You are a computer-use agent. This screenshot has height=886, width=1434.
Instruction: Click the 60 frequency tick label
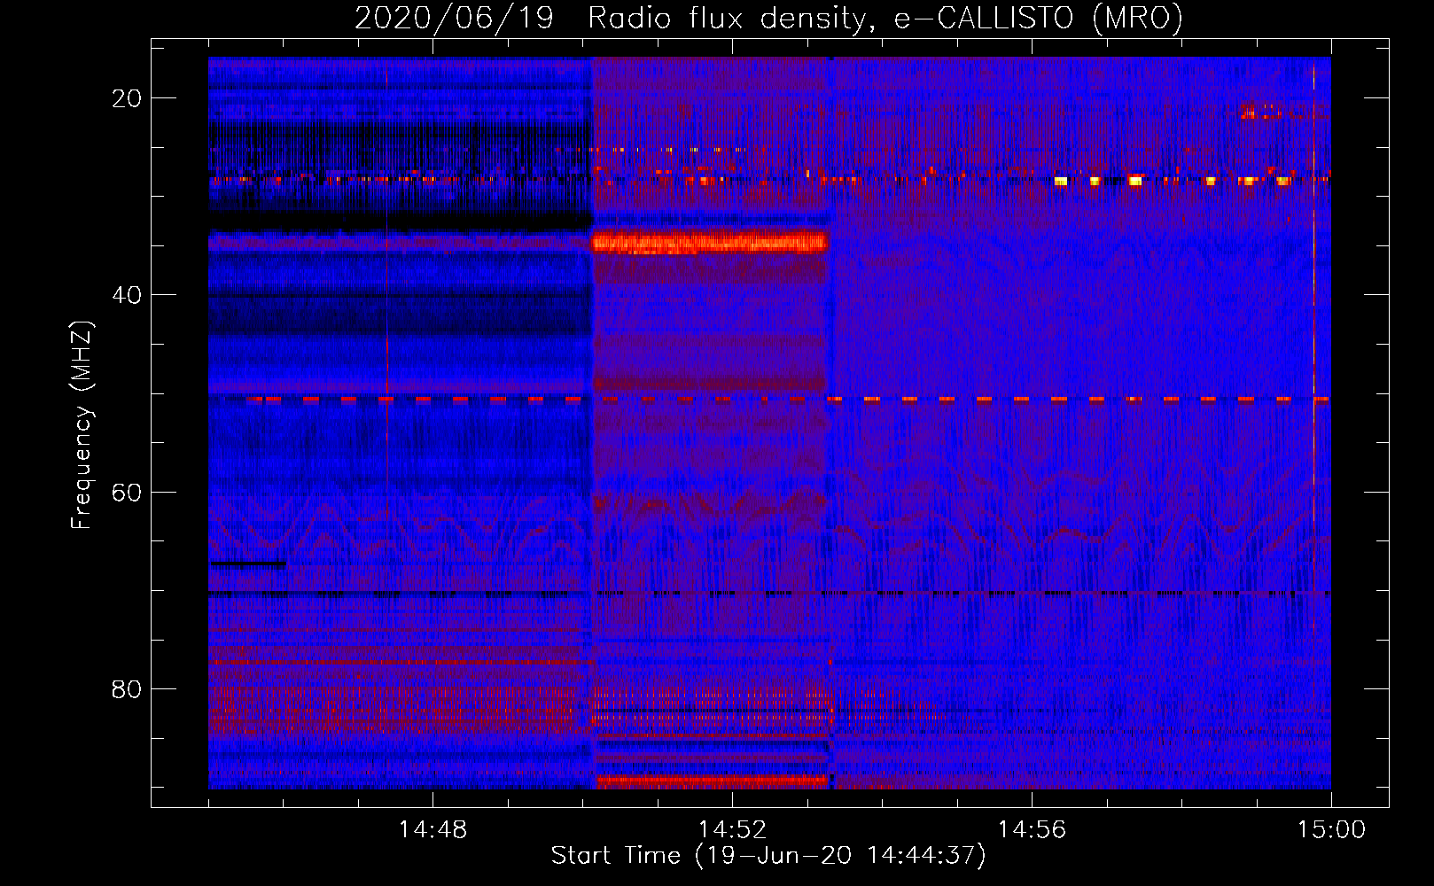127,492
